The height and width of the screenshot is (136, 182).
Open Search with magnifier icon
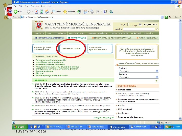[x=56, y=12]
